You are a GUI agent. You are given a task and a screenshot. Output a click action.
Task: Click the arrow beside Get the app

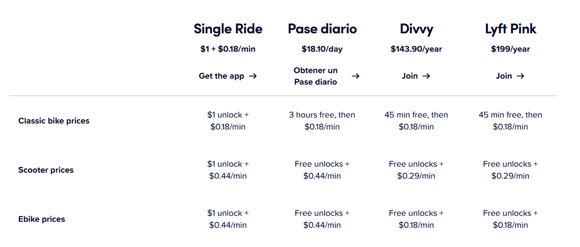click(x=253, y=76)
